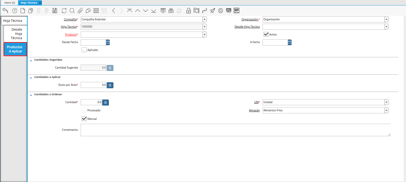This screenshot has width=406, height=182.
Task: Click the paperclip attachment icon
Action: click(x=80, y=11)
